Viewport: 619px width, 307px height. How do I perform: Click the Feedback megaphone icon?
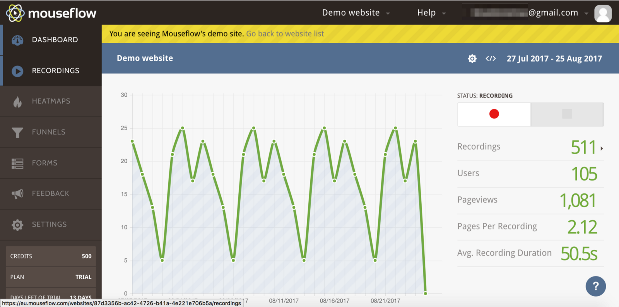click(17, 194)
